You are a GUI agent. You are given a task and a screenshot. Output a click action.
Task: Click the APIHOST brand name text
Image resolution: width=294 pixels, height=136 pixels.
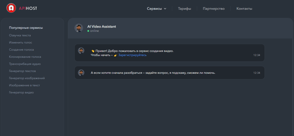point(28,8)
